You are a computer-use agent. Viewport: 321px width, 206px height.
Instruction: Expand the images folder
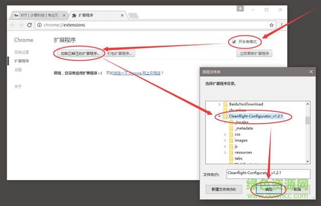225,141
